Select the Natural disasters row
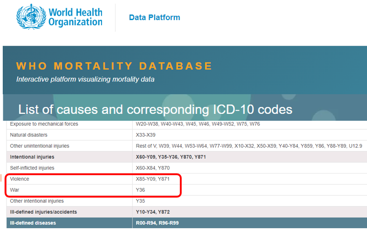The height and width of the screenshot is (236, 367). (29, 135)
